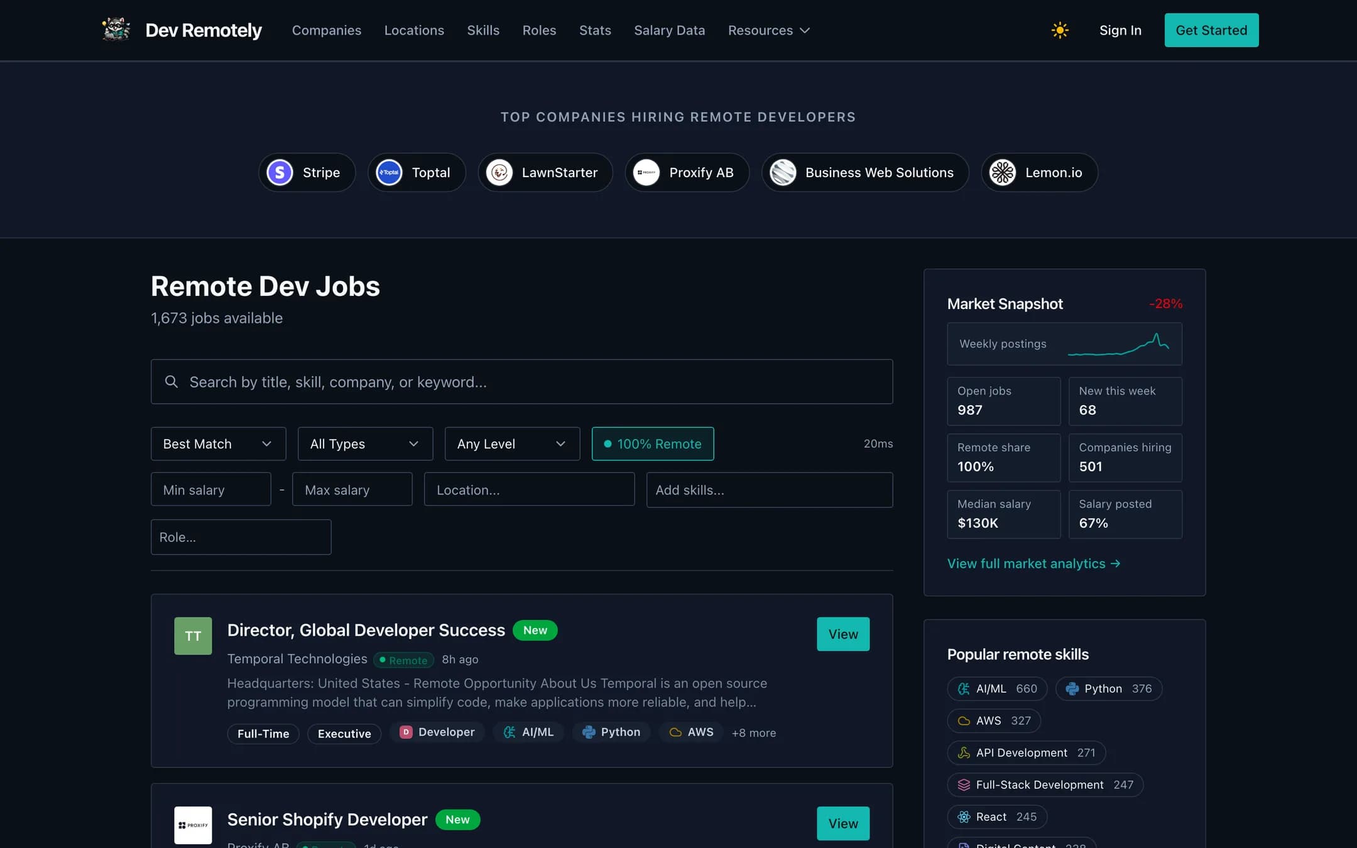The width and height of the screenshot is (1357, 848).
Task: Click the Remote share 100% stat
Action: 1003,457
